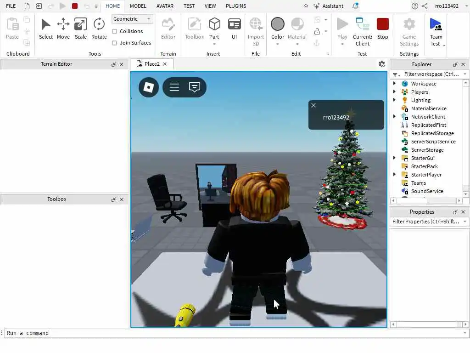Screen dimensions: 470x353
Task: Open the FILE menu
Action: tap(11, 6)
